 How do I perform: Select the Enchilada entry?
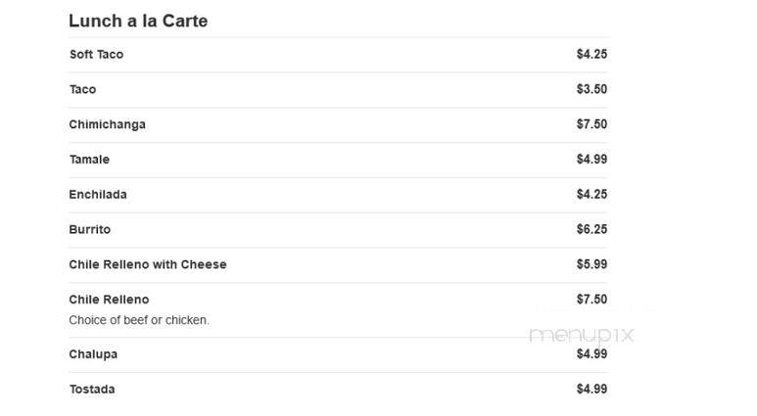click(98, 195)
